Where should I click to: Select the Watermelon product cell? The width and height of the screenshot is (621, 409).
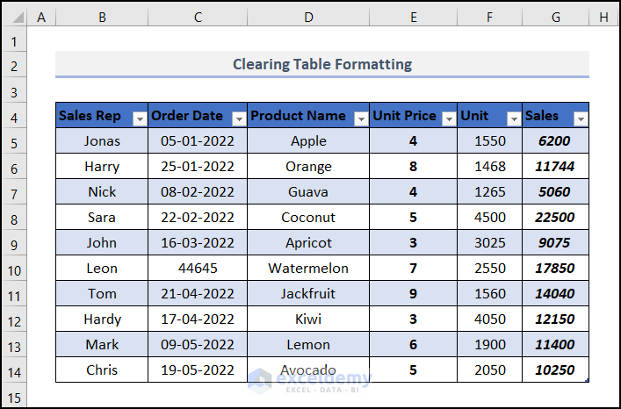click(308, 269)
